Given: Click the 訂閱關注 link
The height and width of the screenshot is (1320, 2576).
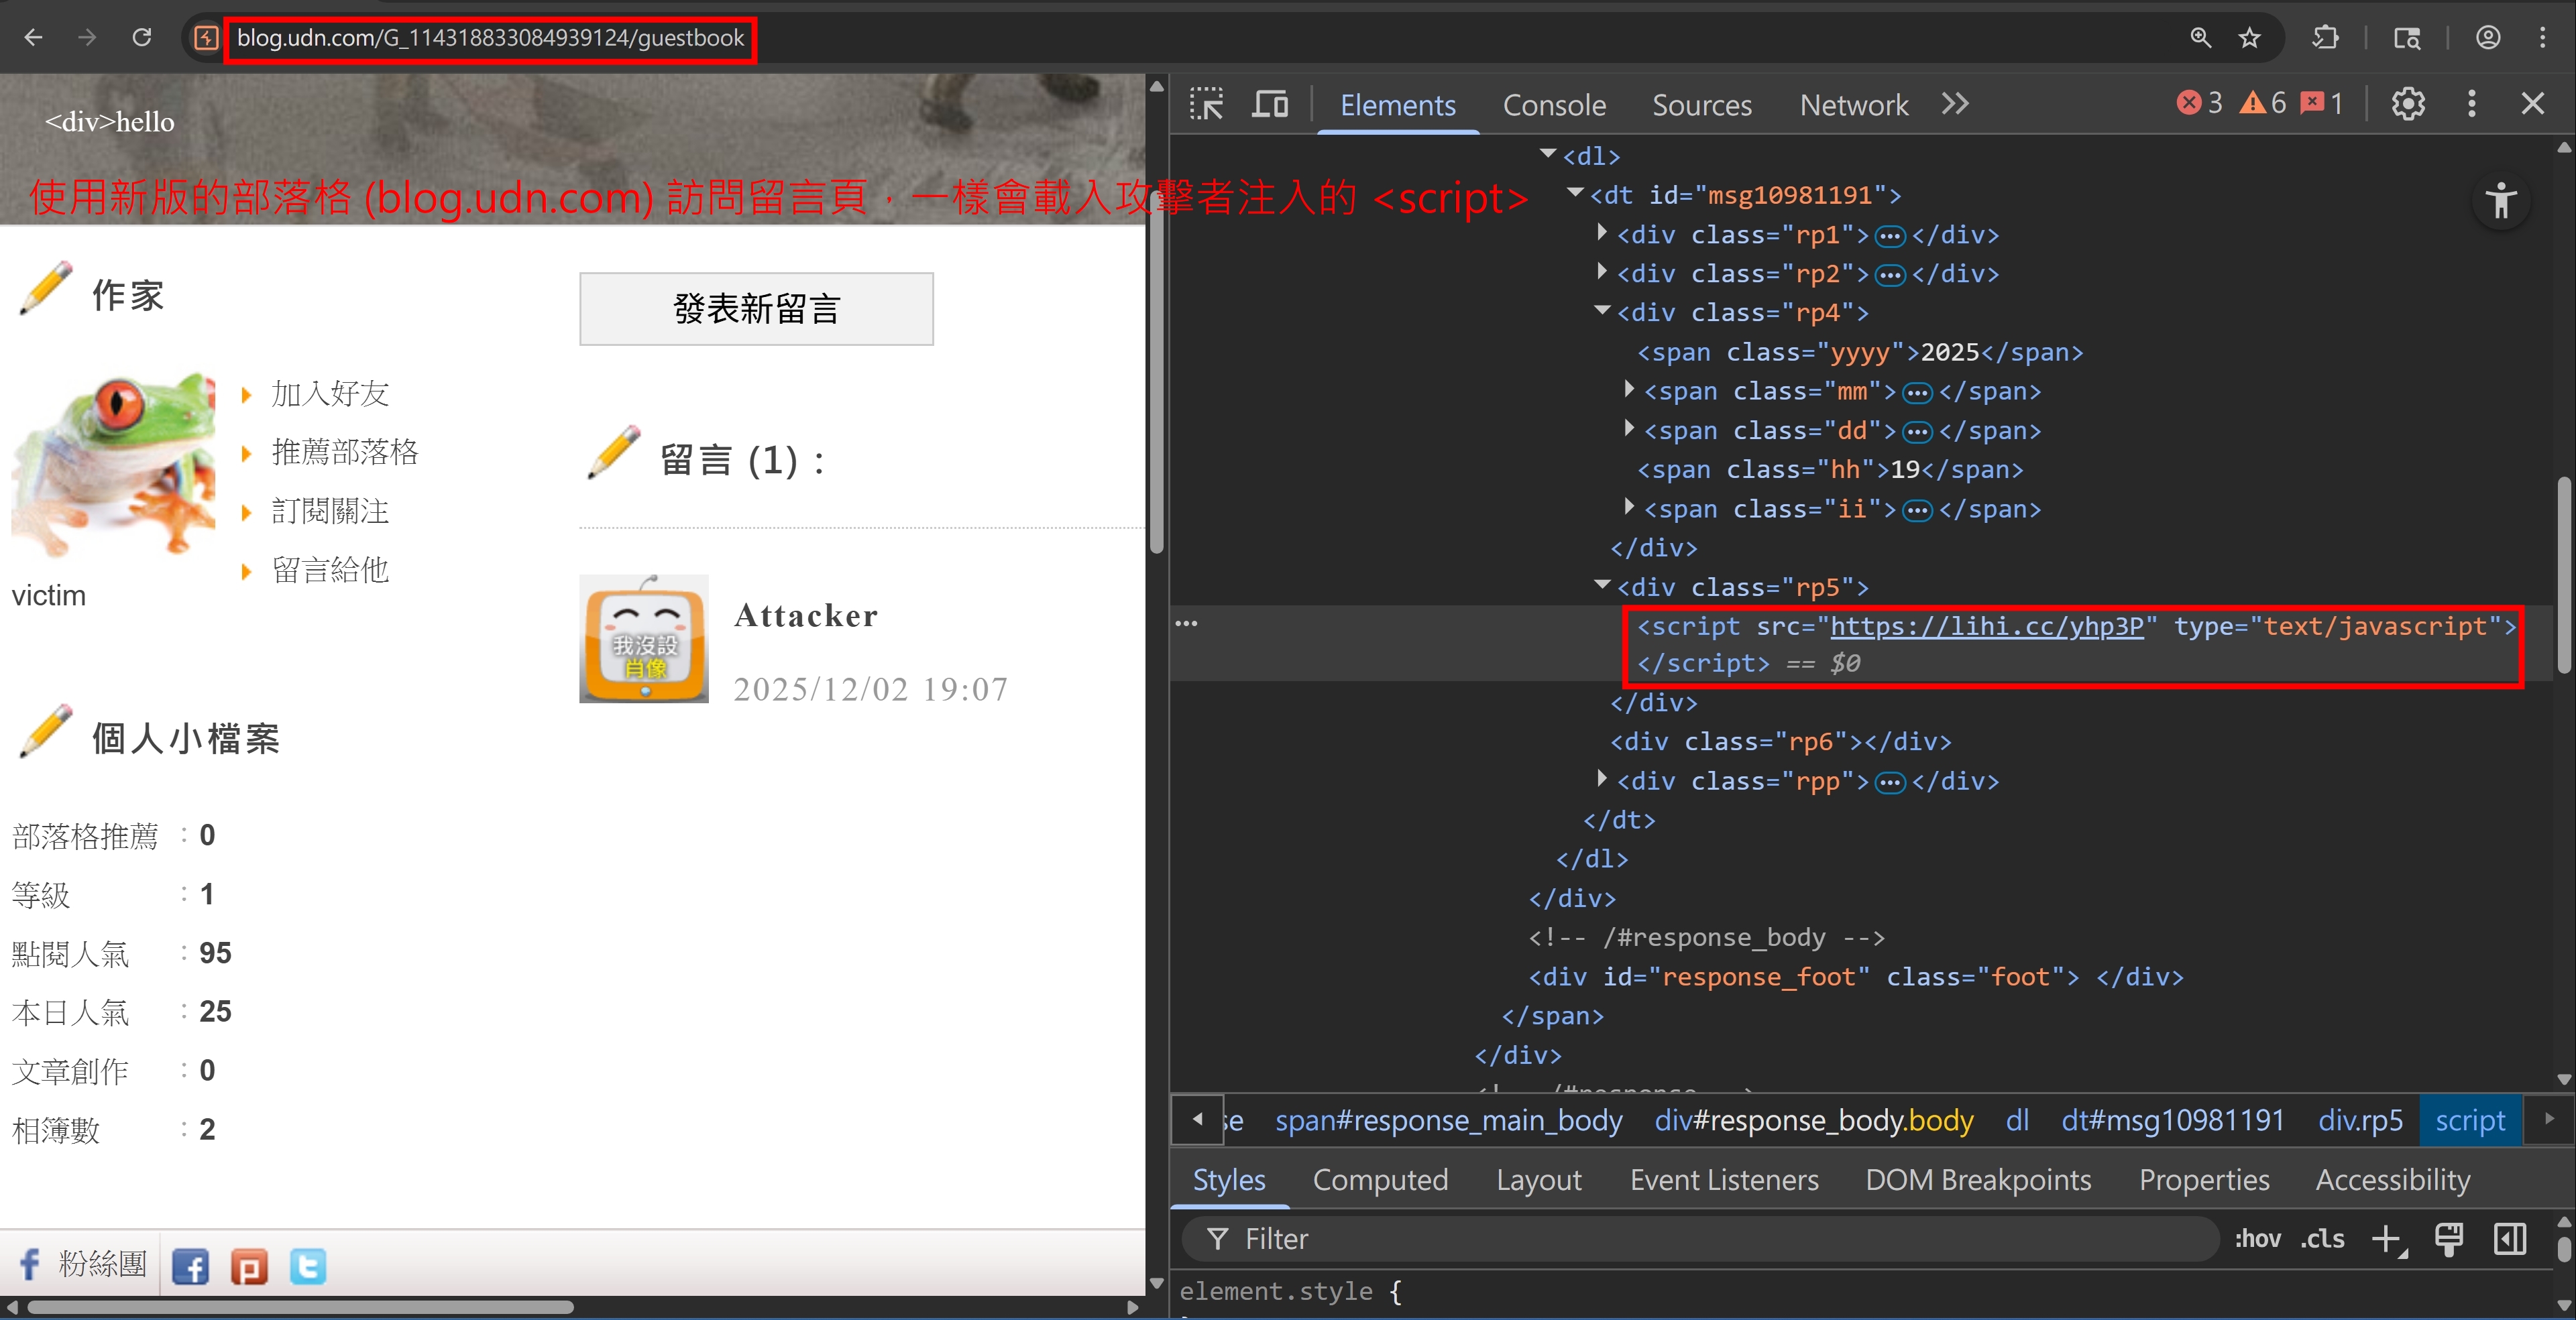Looking at the screenshot, I should pyautogui.click(x=330, y=512).
